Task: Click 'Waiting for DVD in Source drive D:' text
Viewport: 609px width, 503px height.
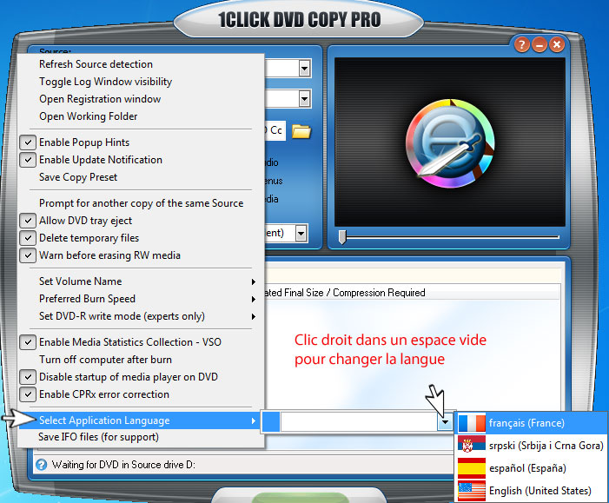Action: (x=123, y=465)
